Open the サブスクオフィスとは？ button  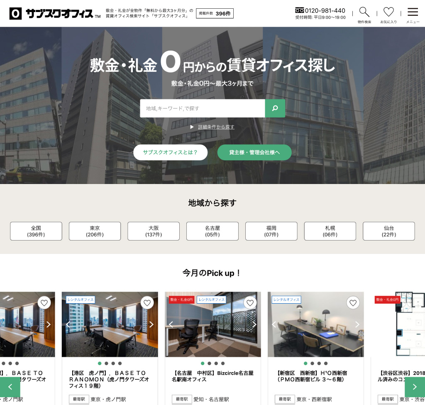pos(170,152)
